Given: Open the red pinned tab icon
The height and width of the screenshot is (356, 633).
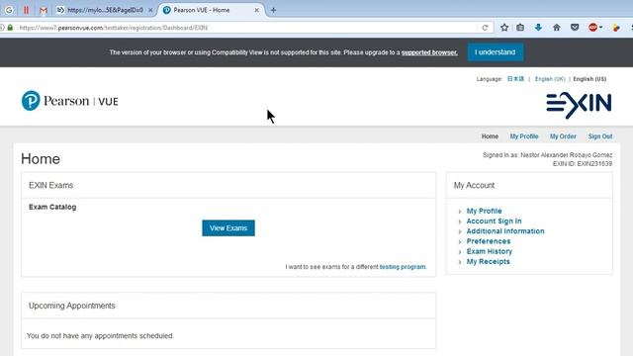Looking at the screenshot, I should point(27,10).
